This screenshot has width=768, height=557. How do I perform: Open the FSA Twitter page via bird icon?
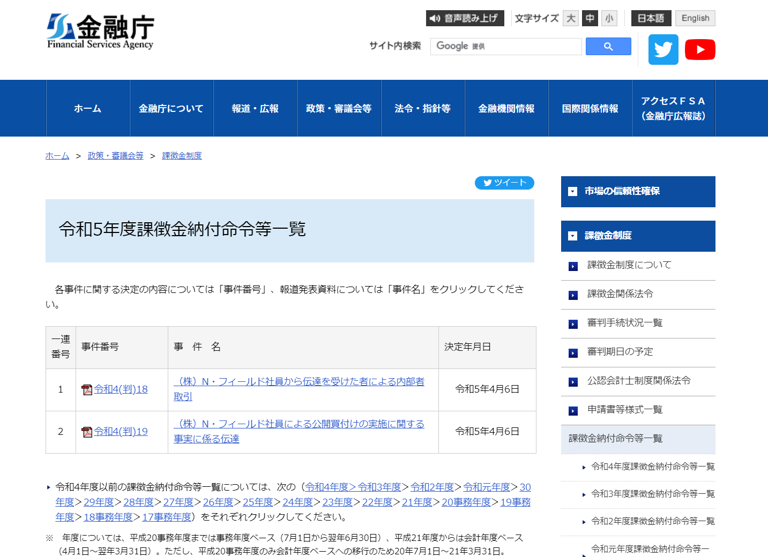[663, 49]
